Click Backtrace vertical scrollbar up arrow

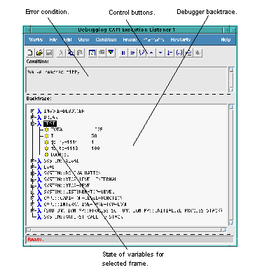(231, 107)
